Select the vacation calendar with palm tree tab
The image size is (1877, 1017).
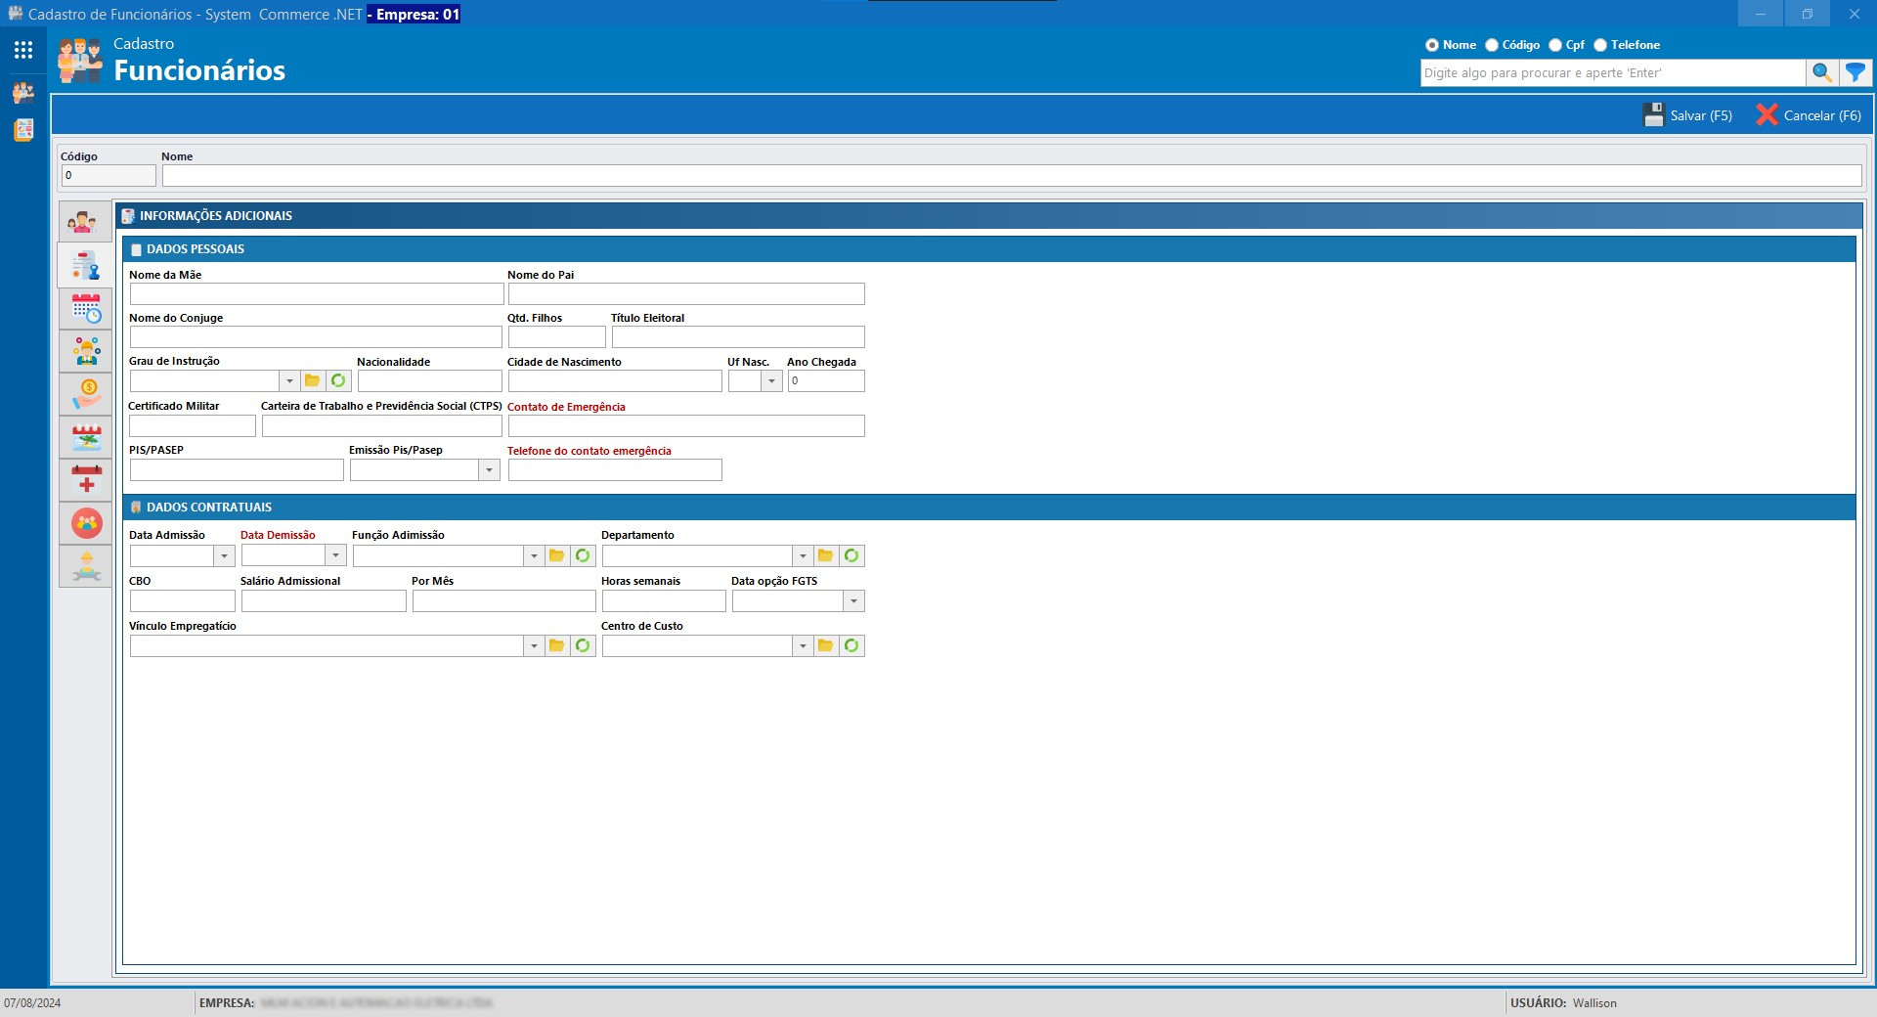pos(86,438)
